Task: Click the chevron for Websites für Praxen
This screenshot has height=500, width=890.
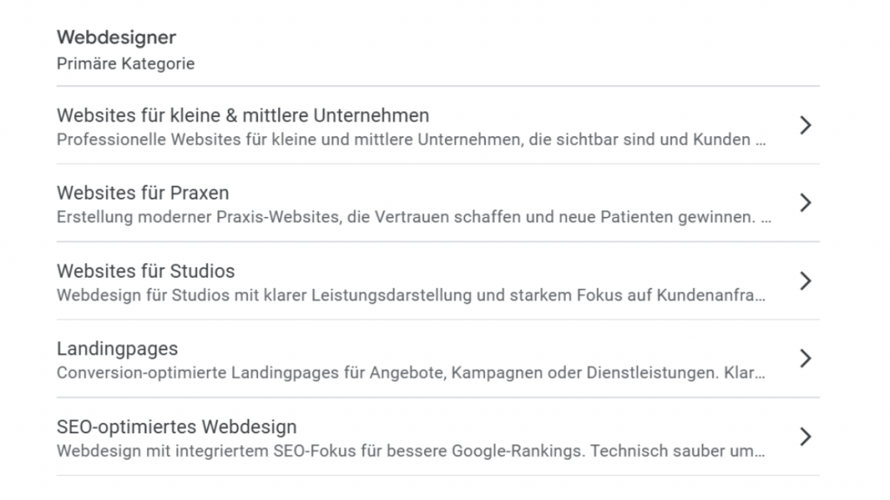Action: click(x=805, y=203)
